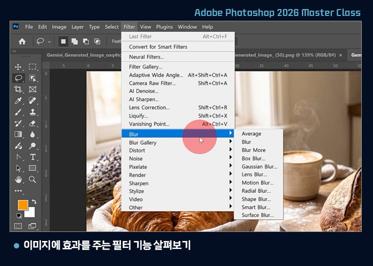
Task: Swap foreground and background colors
Action: point(34,202)
